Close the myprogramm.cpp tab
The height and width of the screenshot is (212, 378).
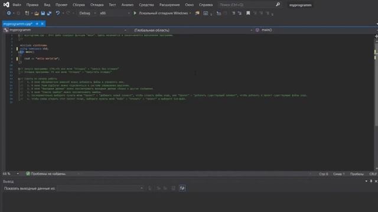pos(42,24)
